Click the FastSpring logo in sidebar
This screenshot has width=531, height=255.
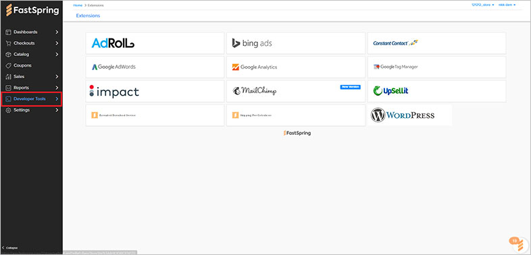pyautogui.click(x=32, y=10)
